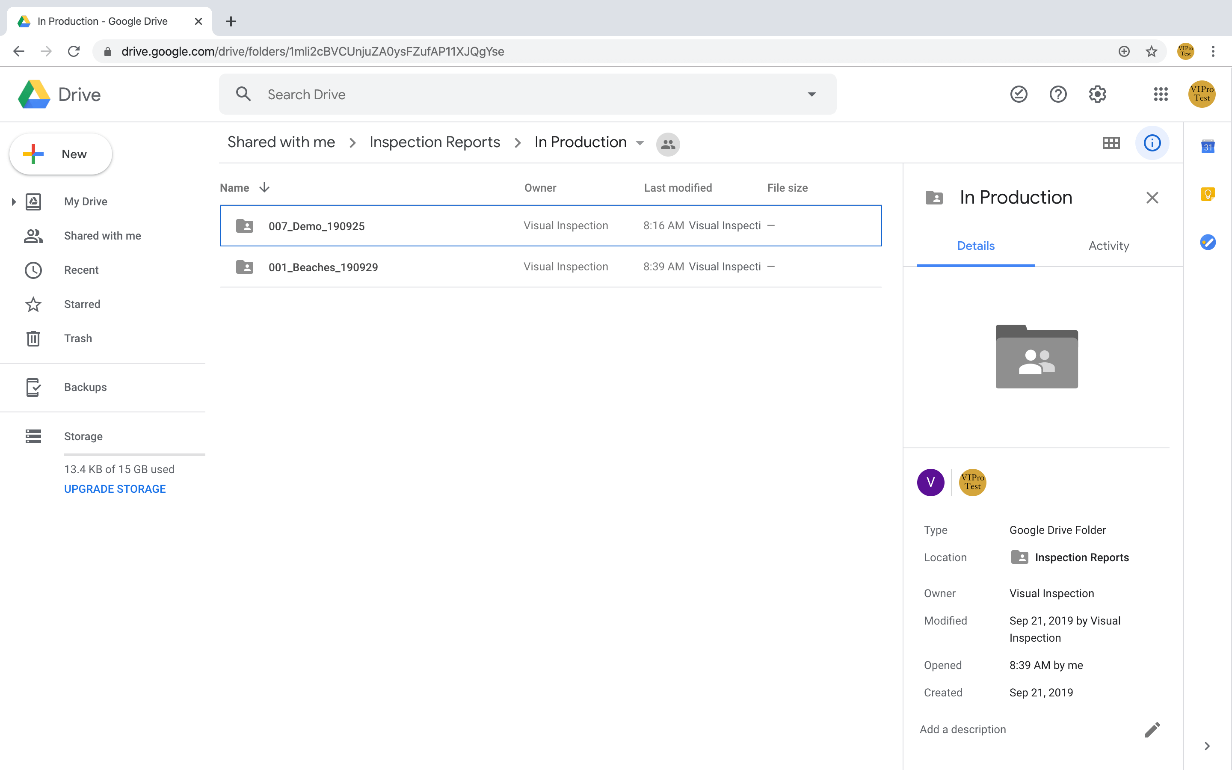This screenshot has height=770, width=1232.
Task: Select the 007_Demo_190925 folder
Action: pos(550,225)
